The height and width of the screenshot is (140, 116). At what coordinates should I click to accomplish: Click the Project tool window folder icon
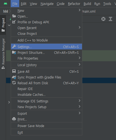(3, 30)
